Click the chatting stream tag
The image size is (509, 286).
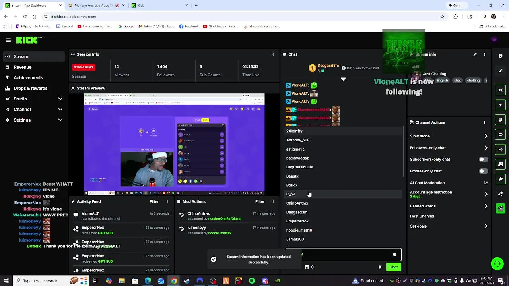(473, 81)
